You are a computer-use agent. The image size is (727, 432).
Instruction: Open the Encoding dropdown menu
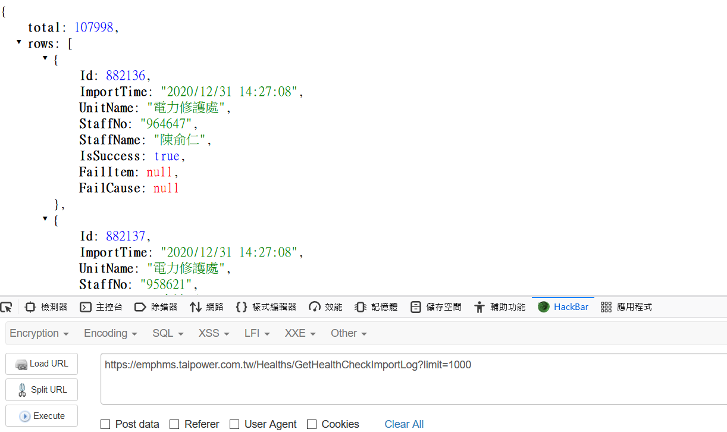111,333
